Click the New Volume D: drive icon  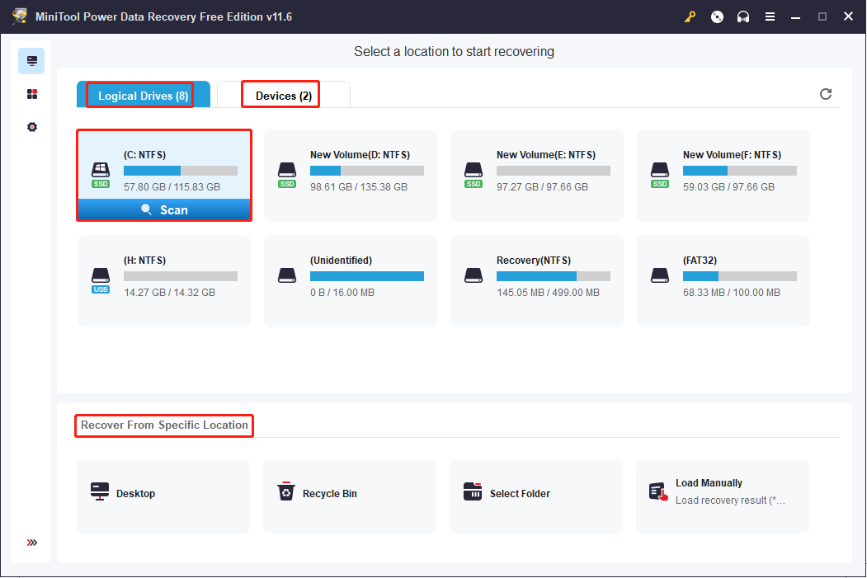(x=287, y=175)
